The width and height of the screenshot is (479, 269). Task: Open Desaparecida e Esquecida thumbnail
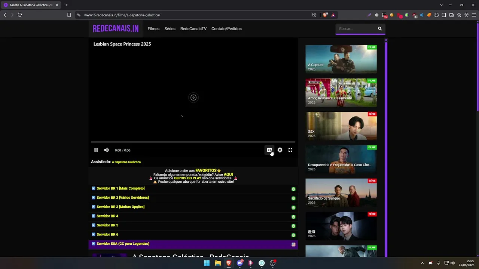pyautogui.click(x=341, y=160)
